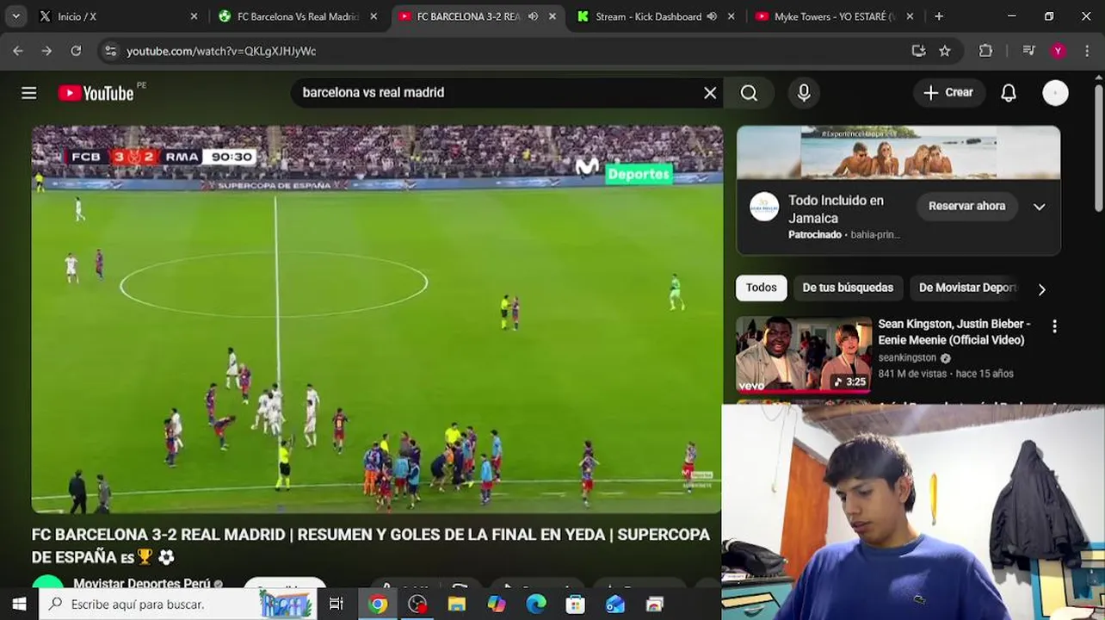Click 'Reservar ahora' on the Jamaica ad
Image resolution: width=1105 pixels, height=620 pixels.
[966, 206]
